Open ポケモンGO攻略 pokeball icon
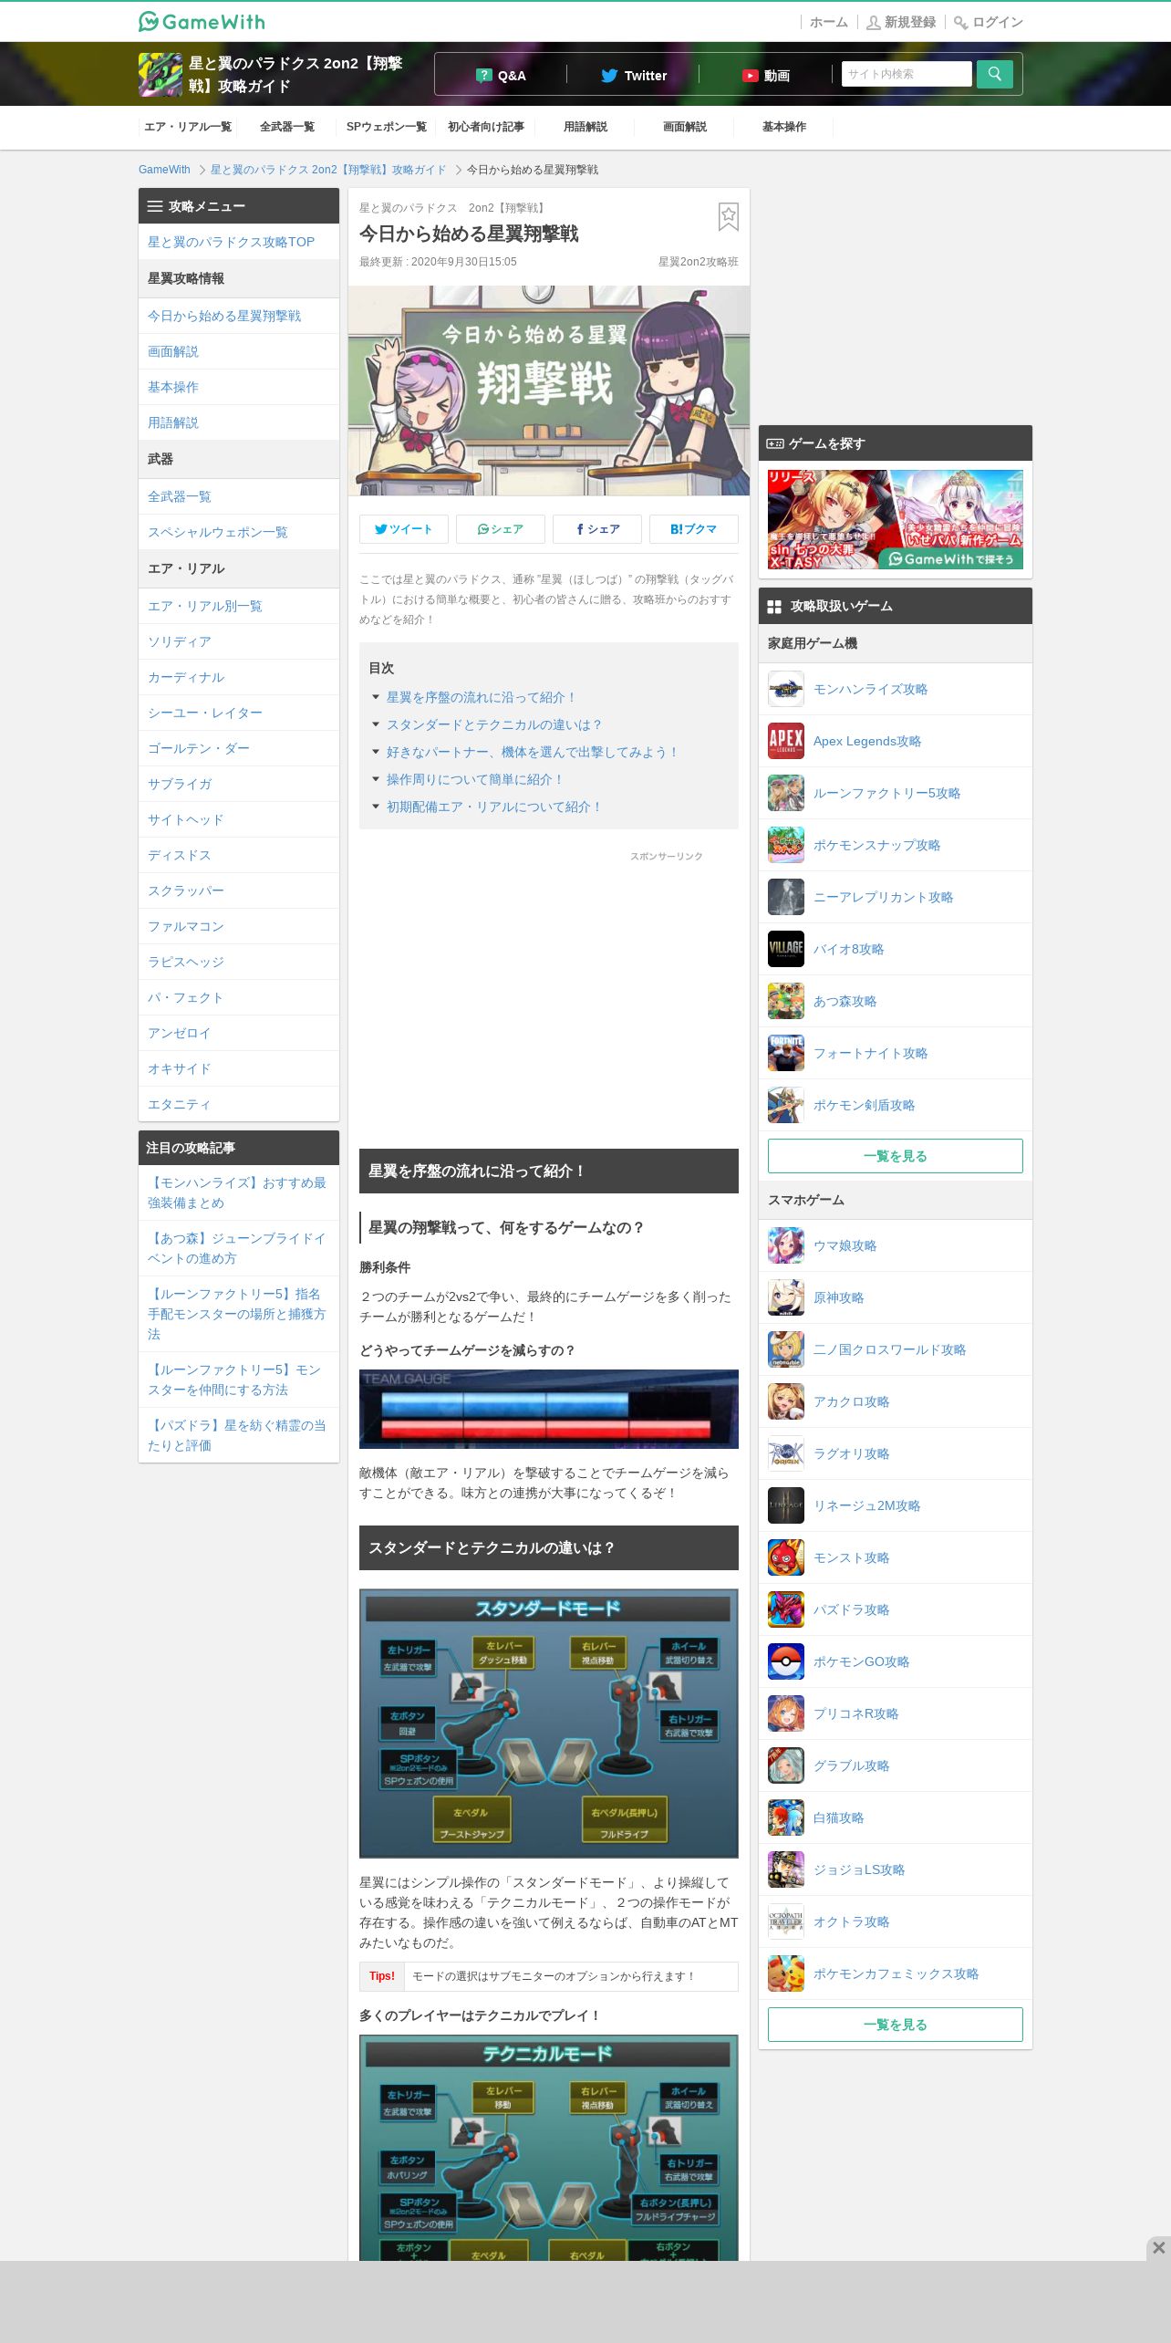Image resolution: width=1171 pixels, height=2343 pixels. click(786, 1661)
